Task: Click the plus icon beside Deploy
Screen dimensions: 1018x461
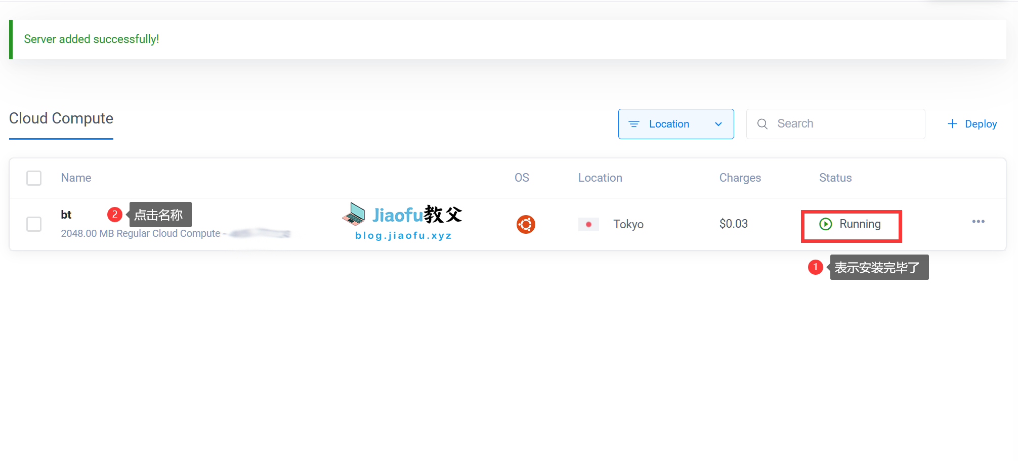Action: (x=952, y=124)
